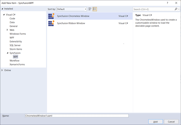The width and height of the screenshot is (181, 125).
Task: Collapse the Visual C# tree node
Action: (4, 15)
